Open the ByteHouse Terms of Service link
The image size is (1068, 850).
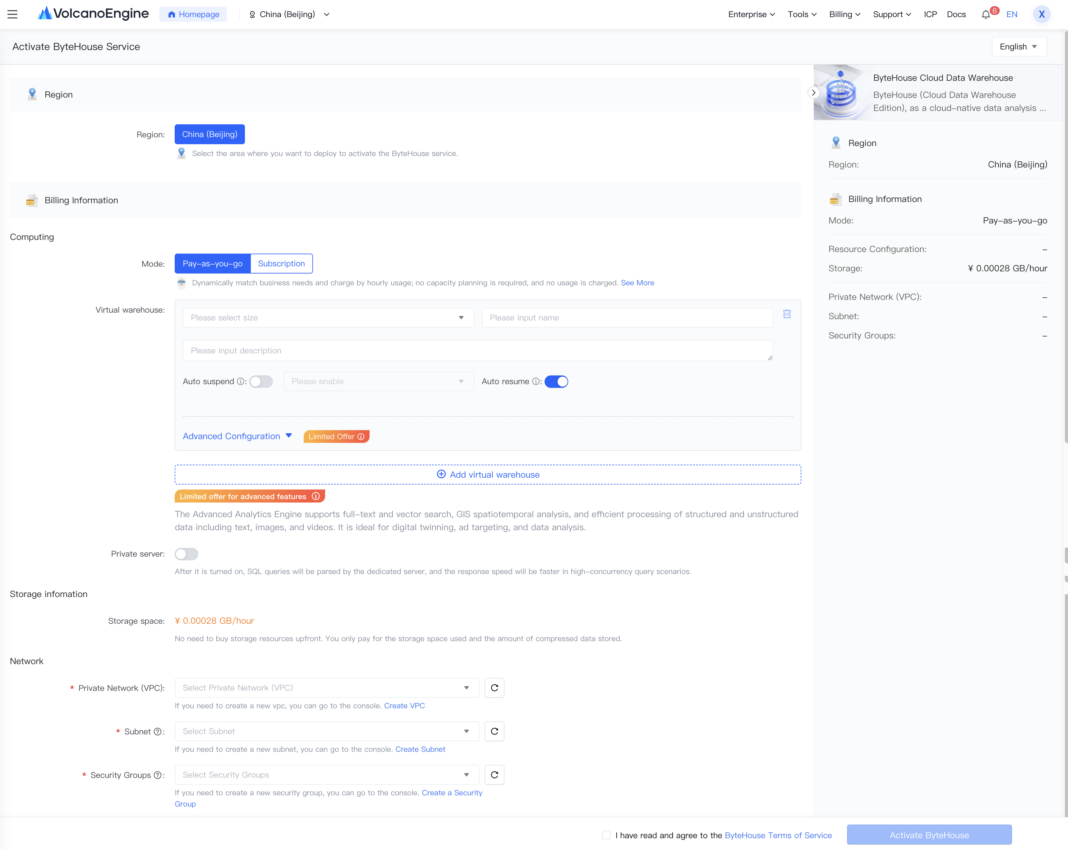(x=778, y=835)
